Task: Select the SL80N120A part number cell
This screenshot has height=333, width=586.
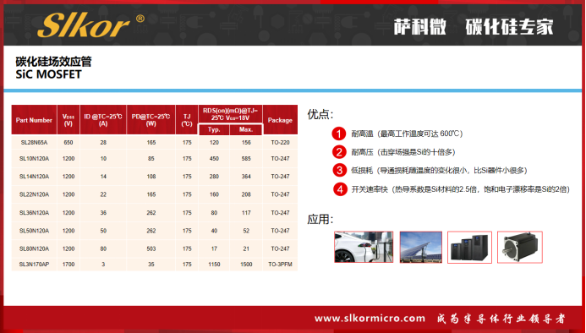Action: click(34, 248)
